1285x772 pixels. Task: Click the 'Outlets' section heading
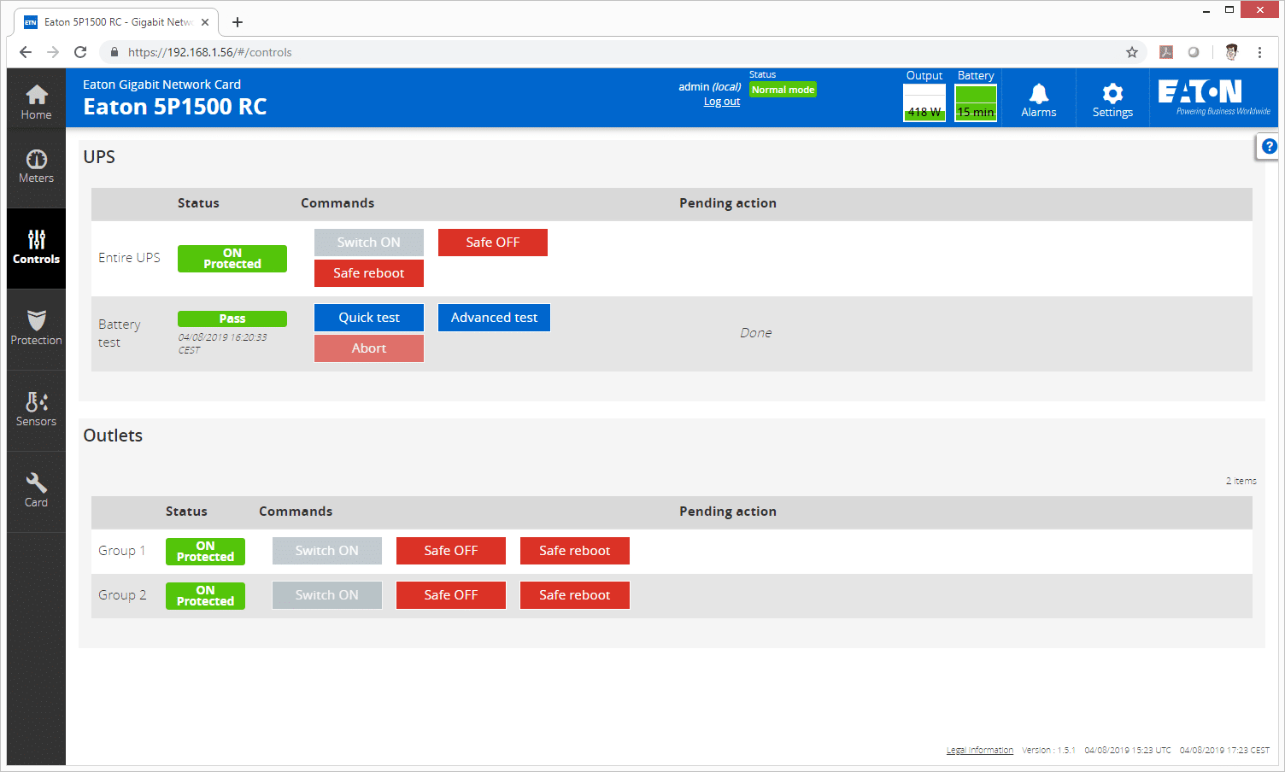click(113, 436)
